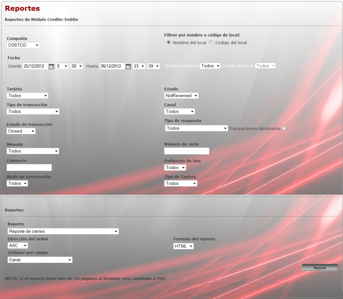Click the PDF format NOTA text
Viewport: 343px width, 299px height.
(86, 278)
